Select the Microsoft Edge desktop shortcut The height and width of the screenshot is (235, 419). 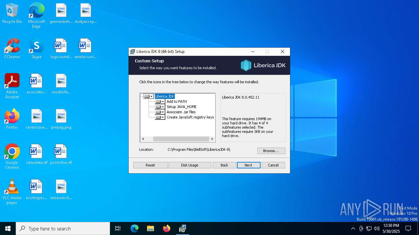pyautogui.click(x=36, y=16)
